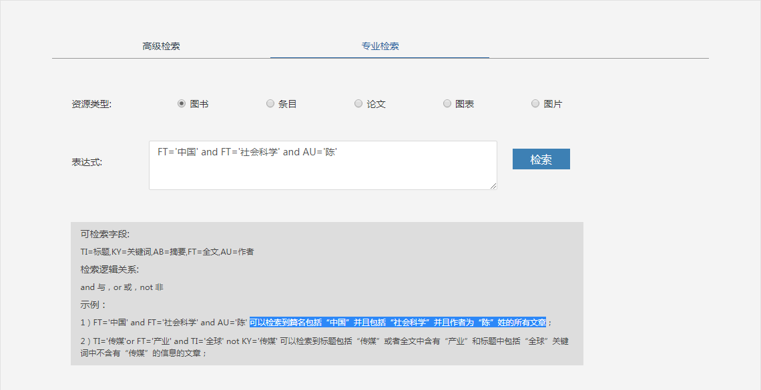The width and height of the screenshot is (761, 390).
Task: Select the 图书 resource type radio button
Action: coord(182,103)
